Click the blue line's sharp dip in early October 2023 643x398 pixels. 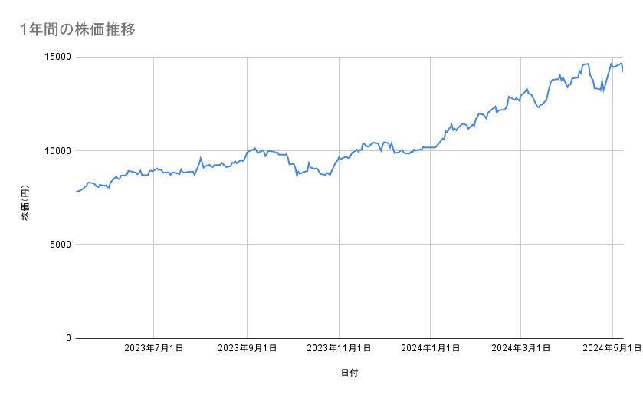tap(297, 176)
